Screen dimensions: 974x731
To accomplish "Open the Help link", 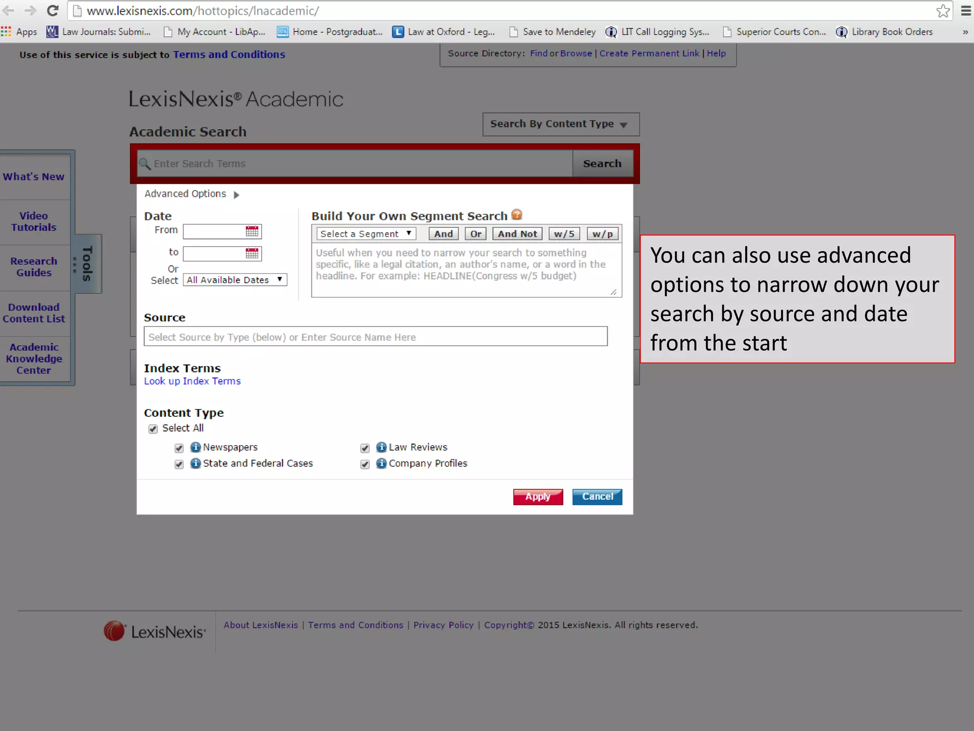I will pyautogui.click(x=716, y=53).
